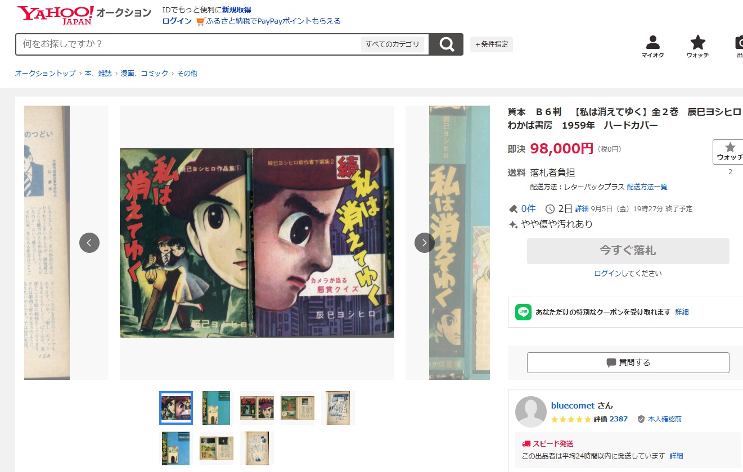
Task: Open the 新規取得 ID registration link
Action: 236,10
